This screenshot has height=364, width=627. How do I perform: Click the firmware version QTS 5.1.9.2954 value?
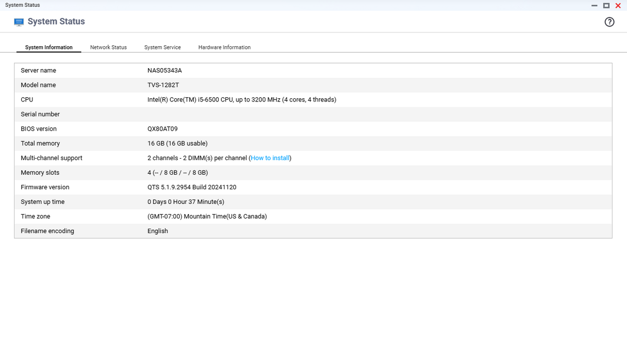click(192, 187)
